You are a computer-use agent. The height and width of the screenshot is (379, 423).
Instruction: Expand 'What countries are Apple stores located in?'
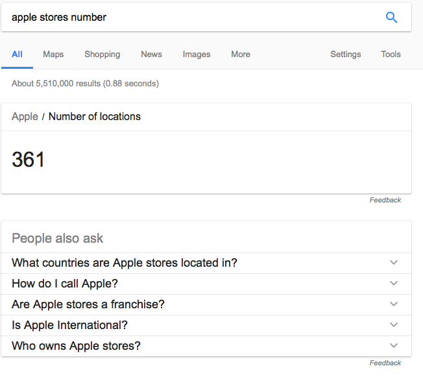(206, 263)
